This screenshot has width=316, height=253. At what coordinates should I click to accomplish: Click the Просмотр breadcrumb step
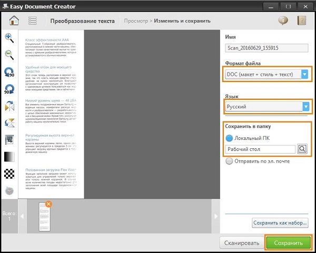point(136,21)
